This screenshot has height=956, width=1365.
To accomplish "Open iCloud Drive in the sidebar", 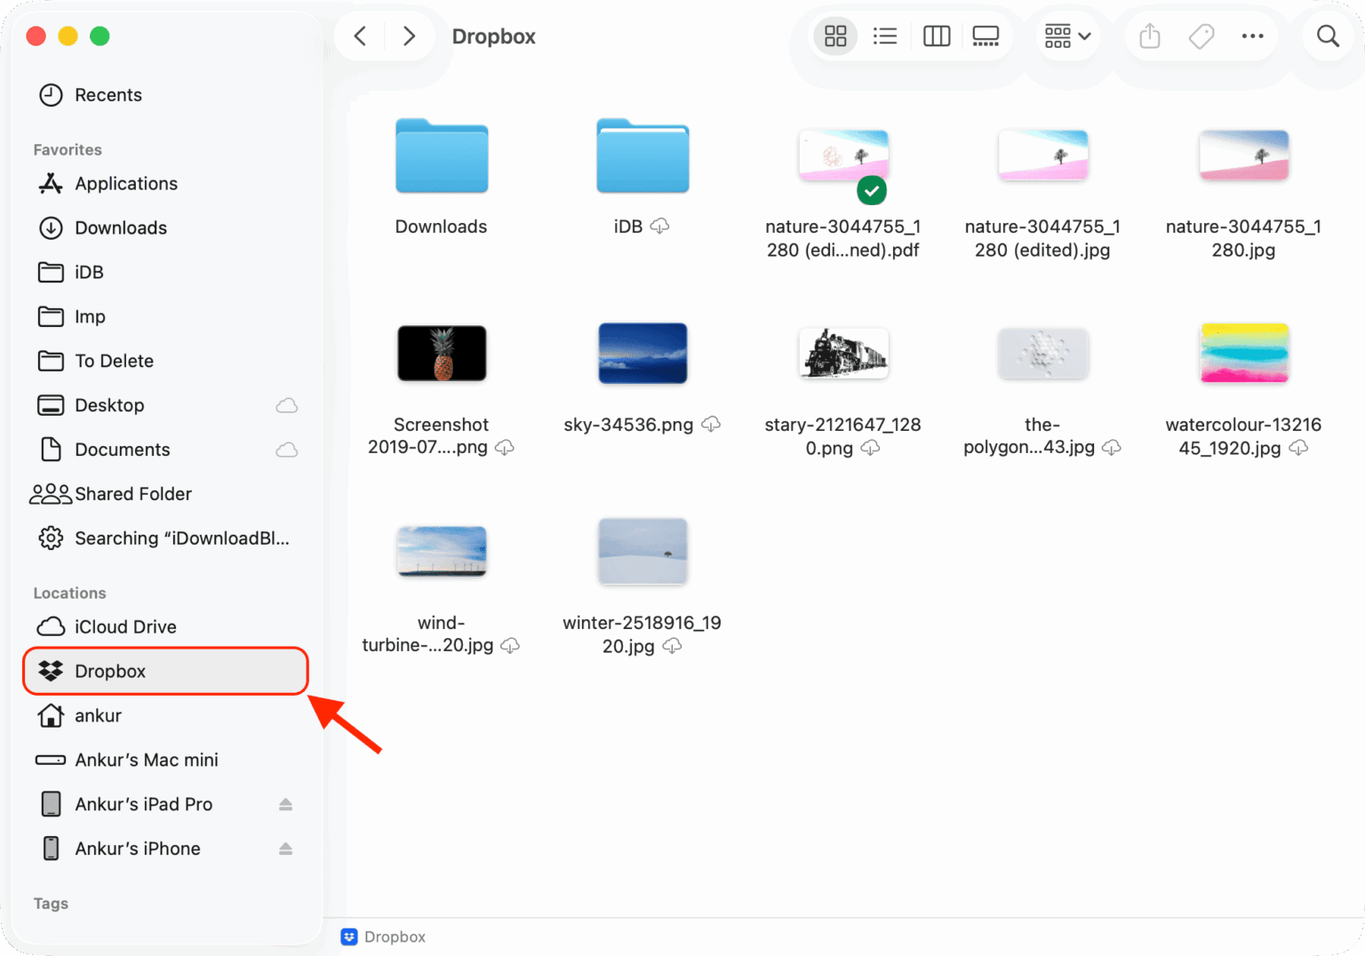I will click(x=167, y=627).
